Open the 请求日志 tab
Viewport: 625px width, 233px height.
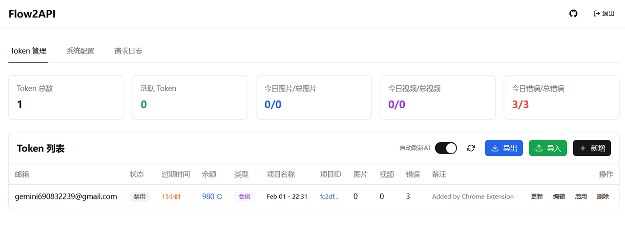[x=128, y=51]
